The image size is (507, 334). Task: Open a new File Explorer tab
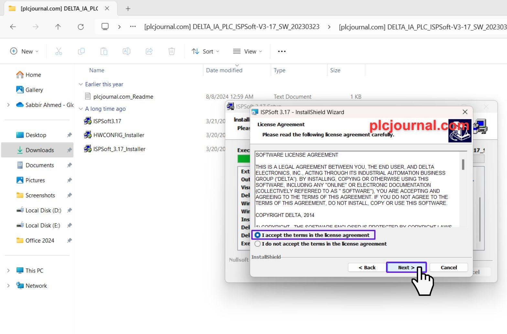[128, 9]
